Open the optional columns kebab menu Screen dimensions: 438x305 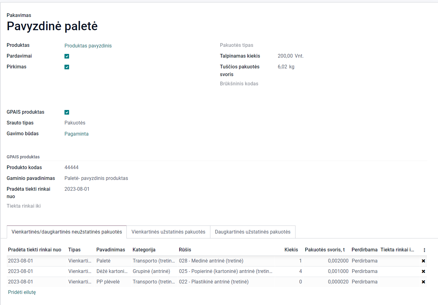424,250
